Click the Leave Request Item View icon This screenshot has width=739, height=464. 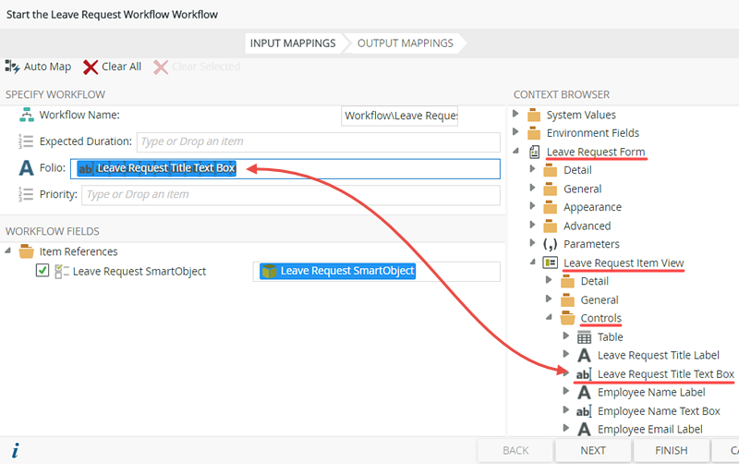pos(551,263)
